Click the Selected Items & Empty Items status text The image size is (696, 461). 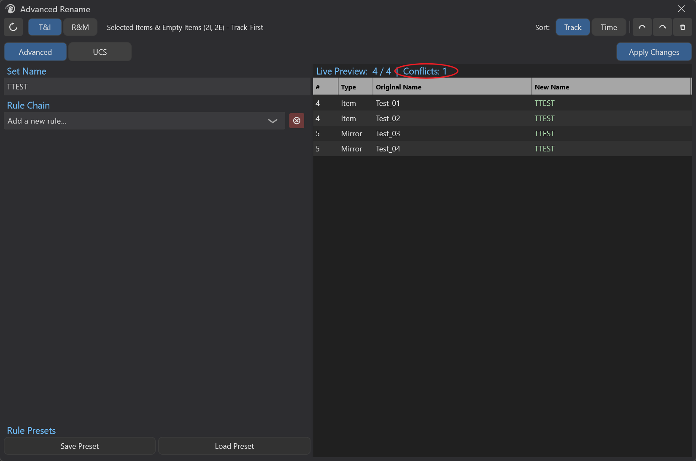(x=185, y=27)
